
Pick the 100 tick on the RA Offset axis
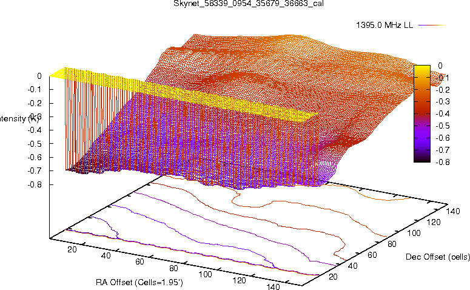tap(206, 274)
